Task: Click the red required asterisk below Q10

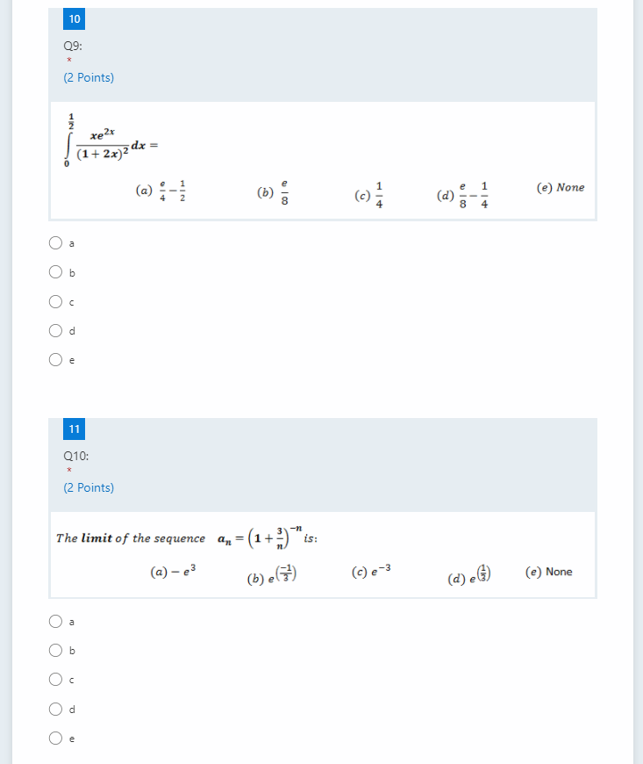Action: tap(68, 471)
